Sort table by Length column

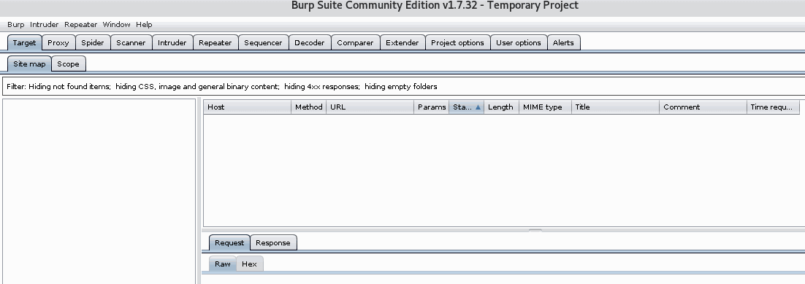pos(502,107)
